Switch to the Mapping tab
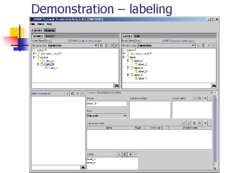 pyautogui.click(x=49, y=30)
